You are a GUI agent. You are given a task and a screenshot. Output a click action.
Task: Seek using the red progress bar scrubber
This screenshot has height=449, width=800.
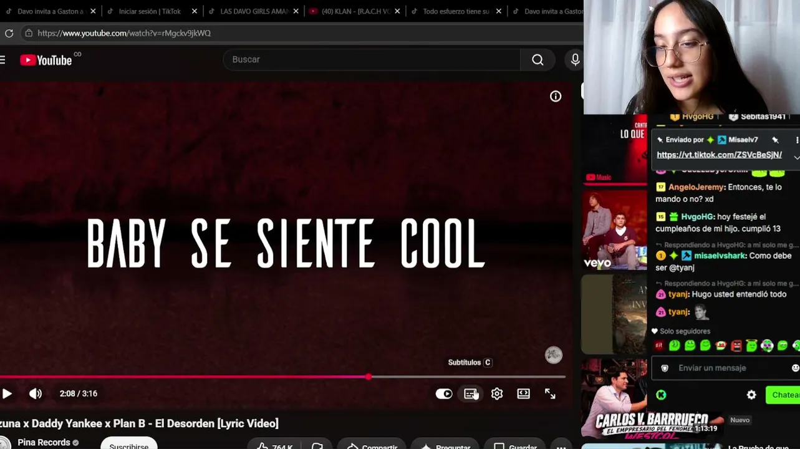tap(369, 377)
